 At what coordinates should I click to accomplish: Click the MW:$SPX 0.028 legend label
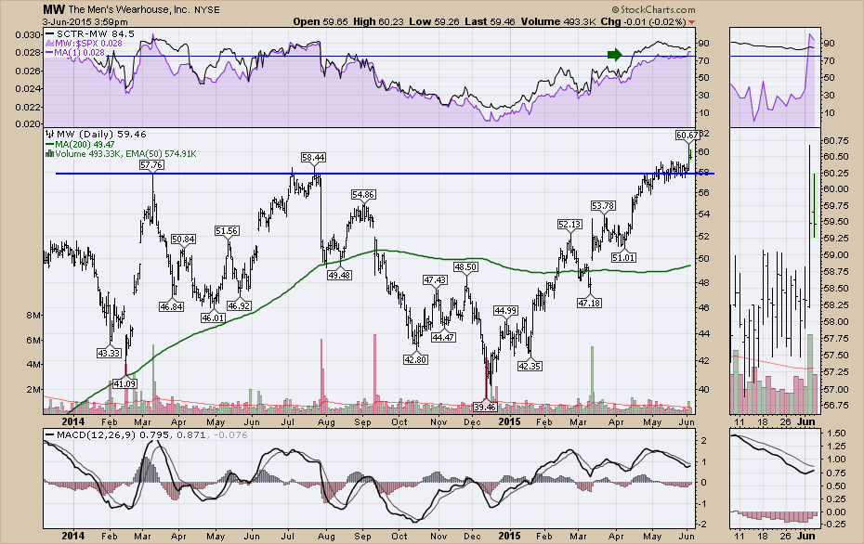[x=84, y=43]
